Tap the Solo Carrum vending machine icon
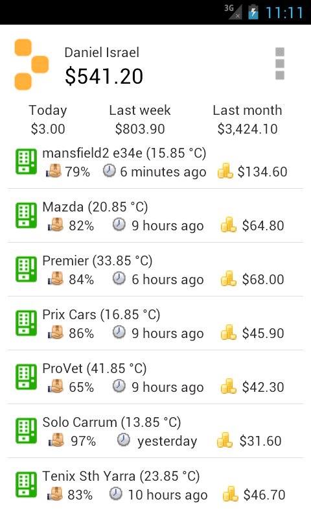Viewport: 311px width, 519px height. coord(26,431)
